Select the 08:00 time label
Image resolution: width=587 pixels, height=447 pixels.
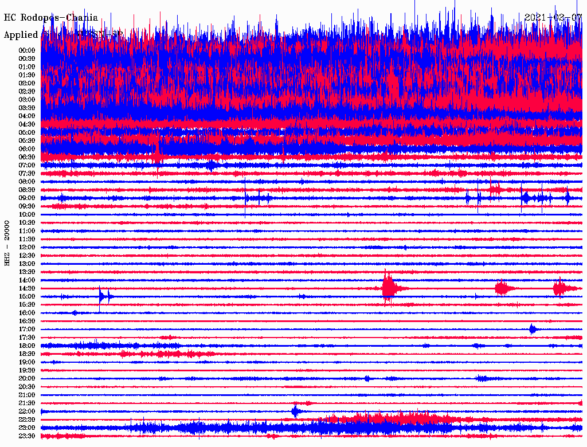point(26,182)
